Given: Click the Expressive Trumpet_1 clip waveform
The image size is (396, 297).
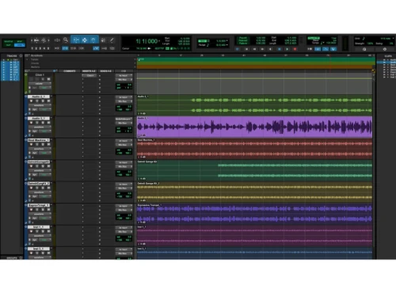Looking at the screenshot, I should click(254, 214).
